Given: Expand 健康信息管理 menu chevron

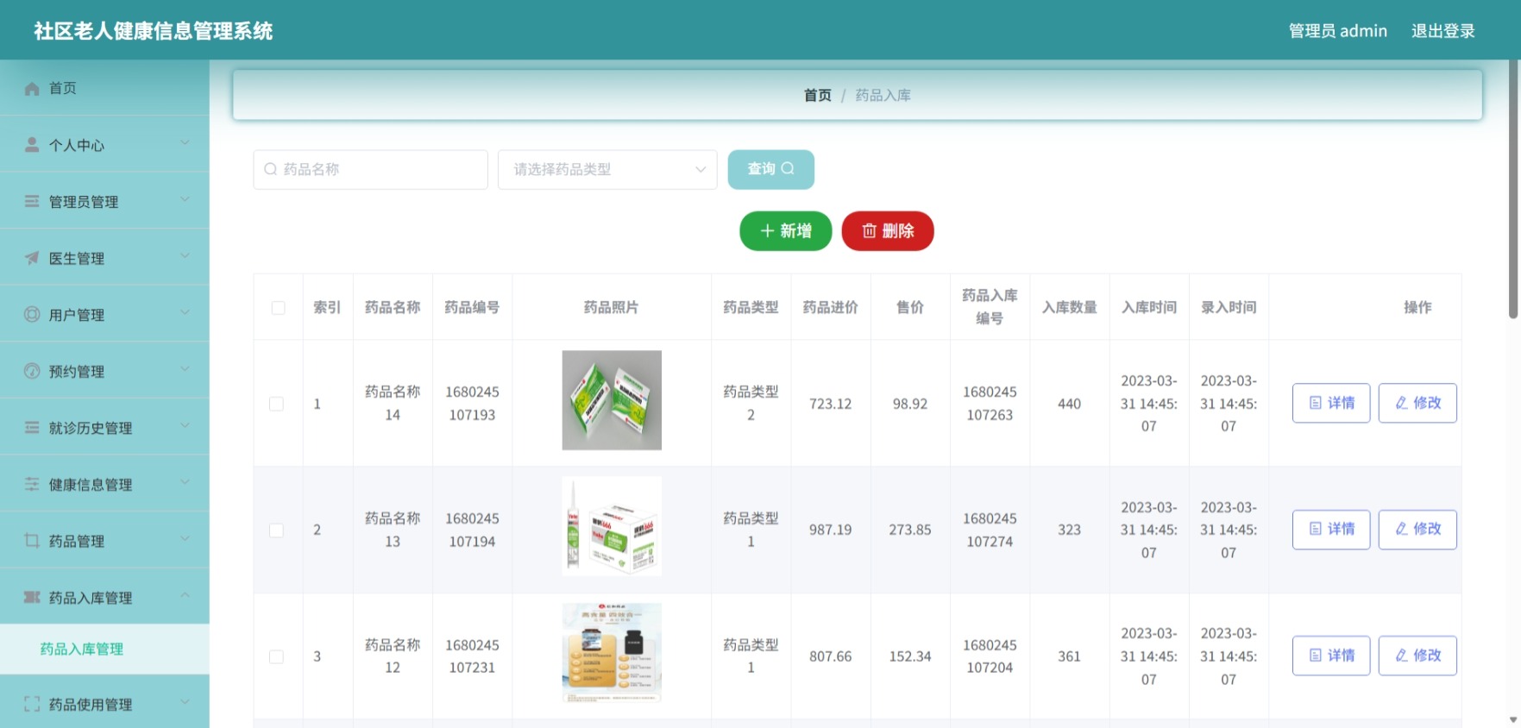Looking at the screenshot, I should click(x=185, y=482).
